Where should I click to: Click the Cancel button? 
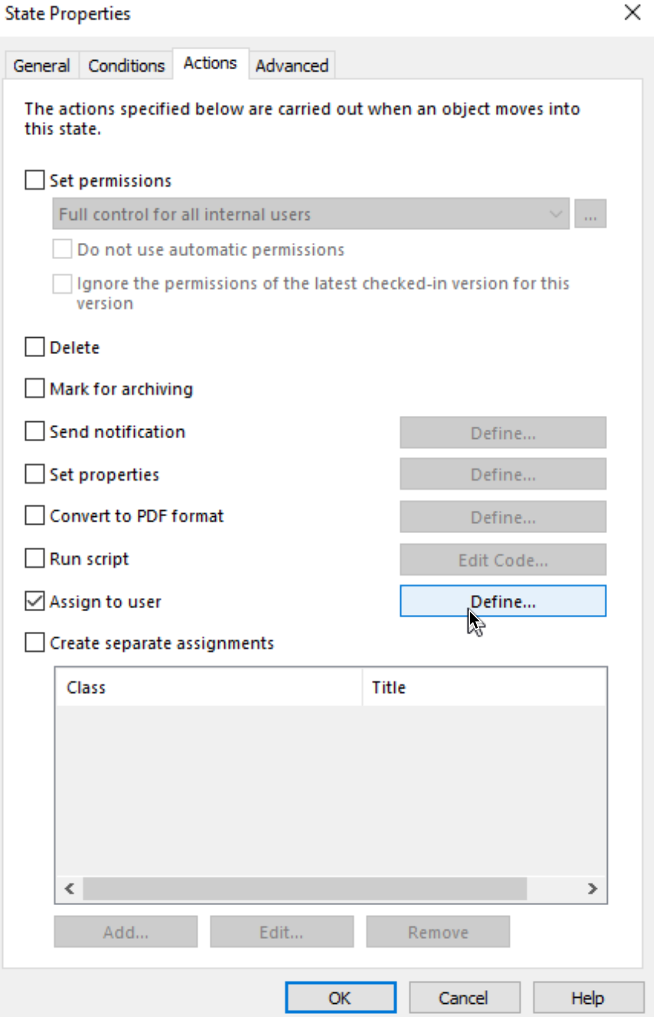pos(464,998)
